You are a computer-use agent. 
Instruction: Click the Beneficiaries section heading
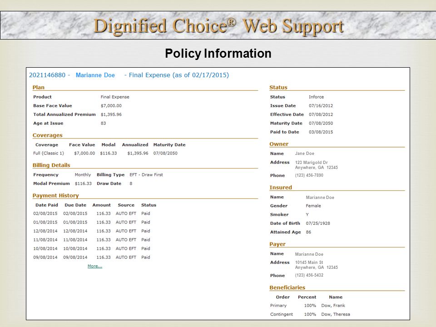point(287,288)
